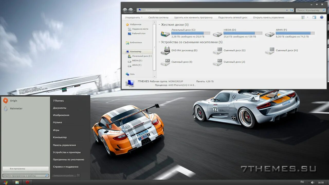This screenshot has width=329, height=185.
Task: Select removable disk (J:) icon
Action: [x=217, y=62]
